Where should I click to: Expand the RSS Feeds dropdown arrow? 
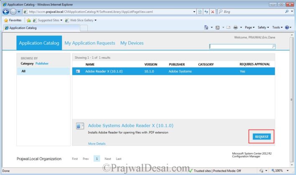223,27
